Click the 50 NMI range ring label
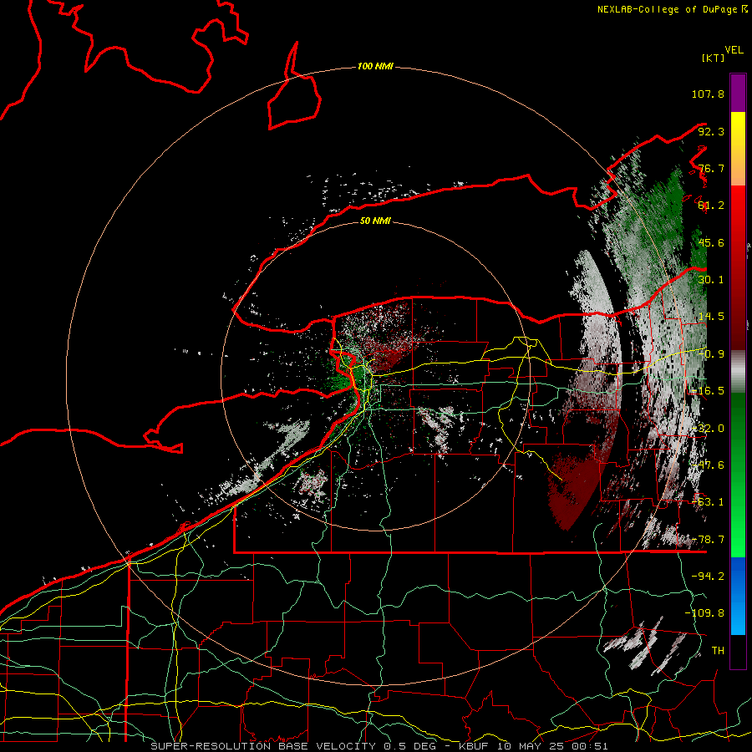 (x=375, y=221)
